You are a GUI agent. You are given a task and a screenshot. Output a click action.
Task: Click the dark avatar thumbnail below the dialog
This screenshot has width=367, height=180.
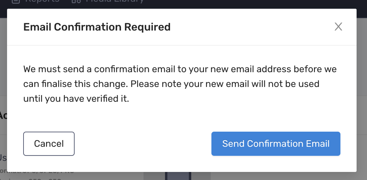(x=178, y=176)
